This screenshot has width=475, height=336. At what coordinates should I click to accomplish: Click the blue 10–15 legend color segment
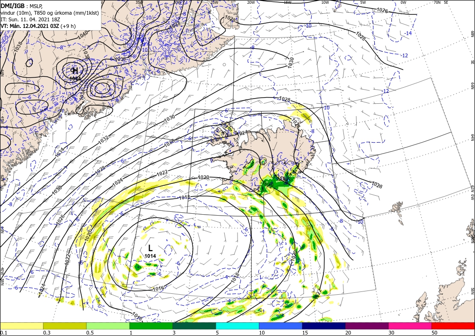(281, 326)
